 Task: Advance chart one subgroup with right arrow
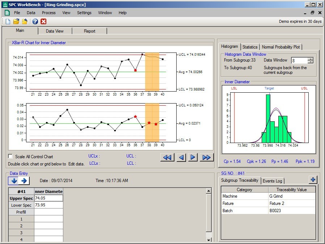[x=193, y=157]
